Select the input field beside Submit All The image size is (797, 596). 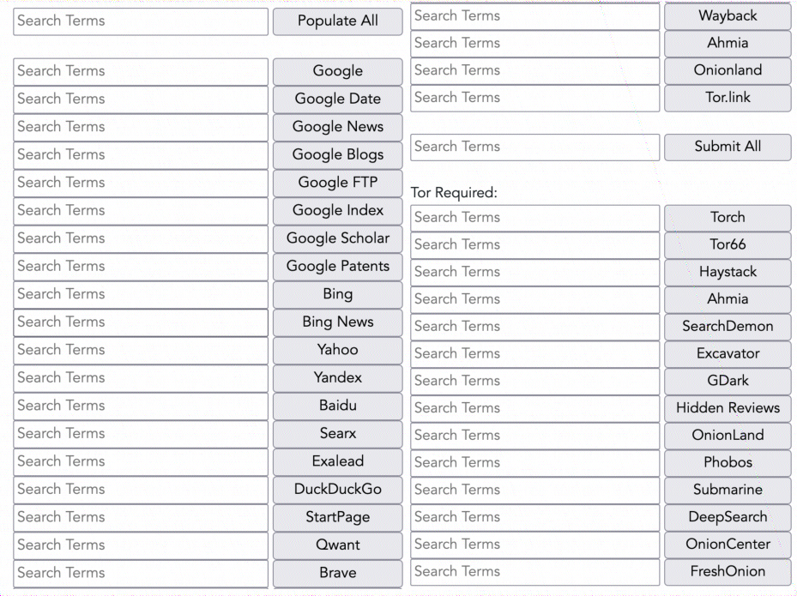[534, 147]
